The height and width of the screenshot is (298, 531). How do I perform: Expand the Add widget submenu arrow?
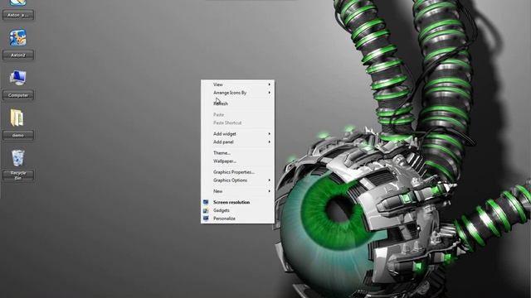(269, 134)
